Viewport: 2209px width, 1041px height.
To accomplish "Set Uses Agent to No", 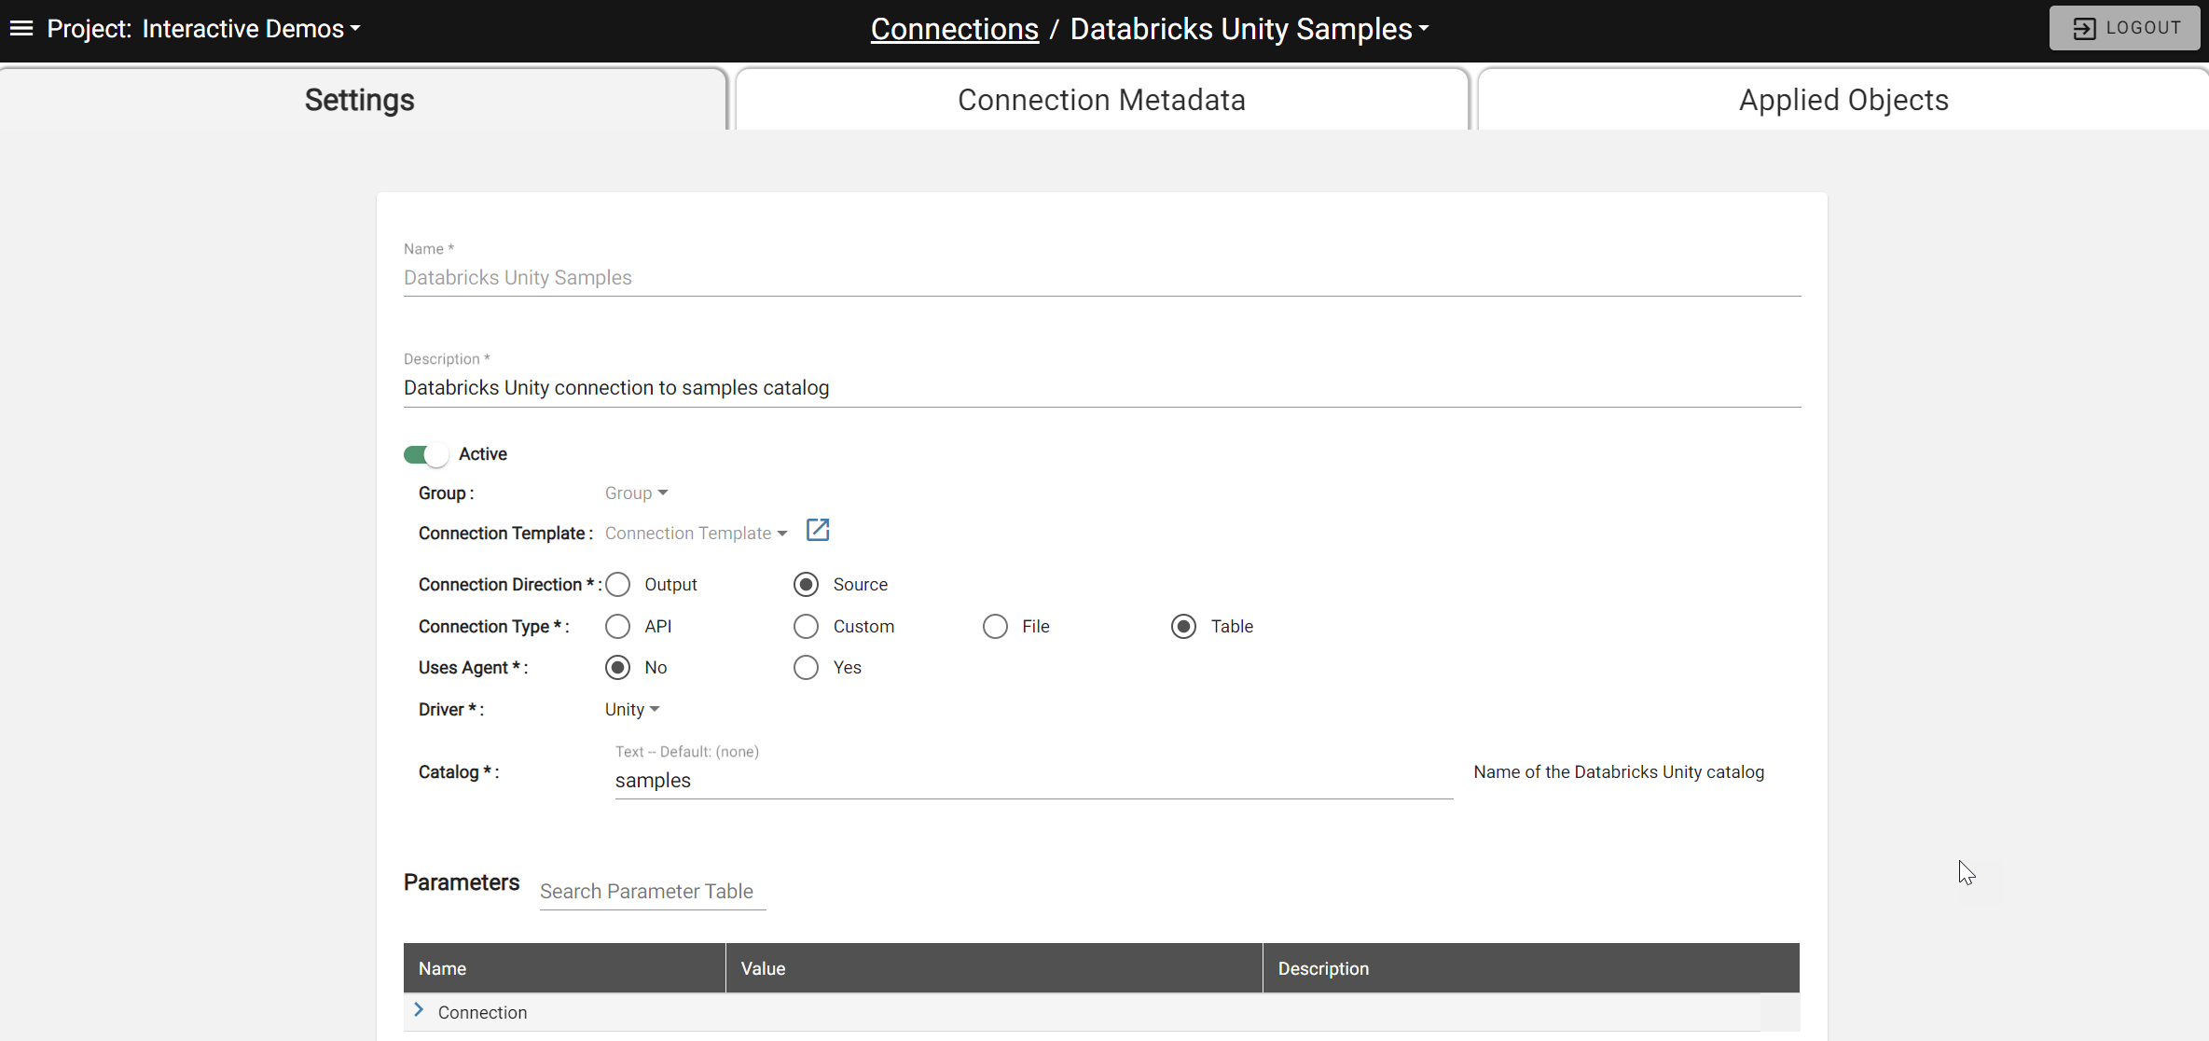I will (618, 668).
